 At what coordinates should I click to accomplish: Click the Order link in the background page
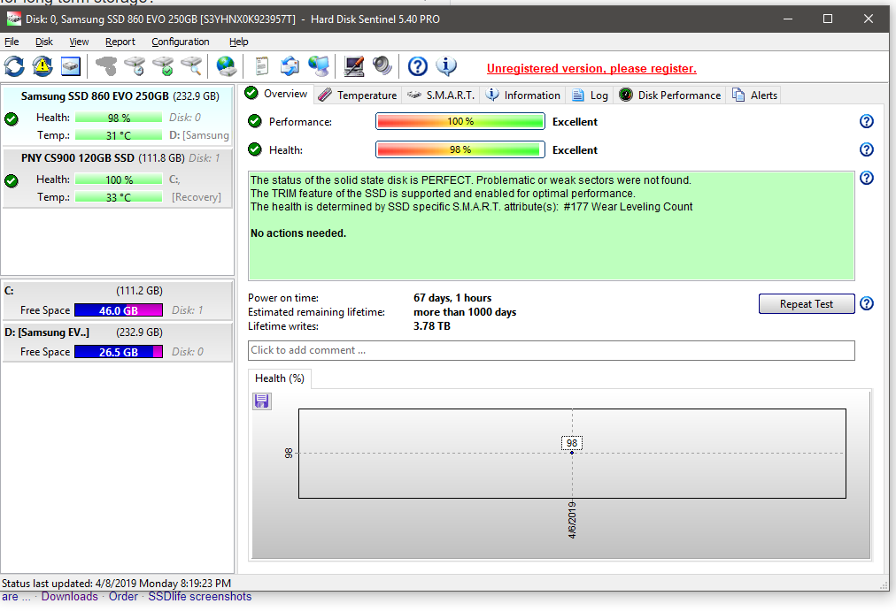coord(123,597)
